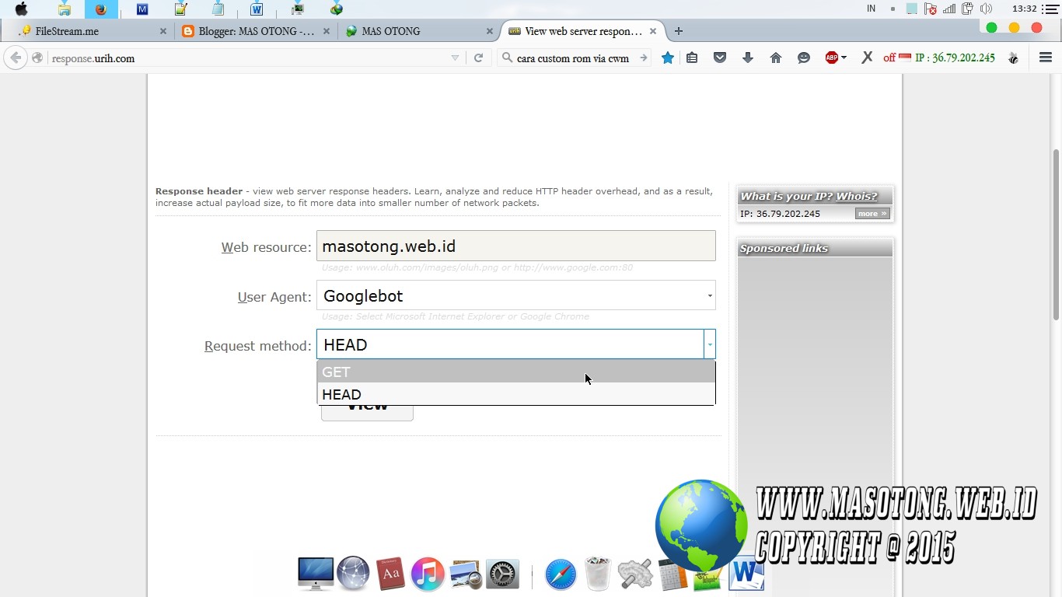This screenshot has height=597, width=1062.
Task: Open Word from the top taskbar
Action: click(257, 9)
